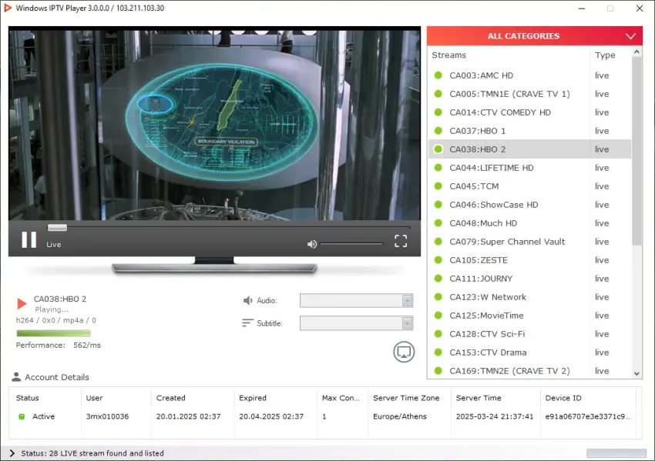Screen dimensions: 655x461
Task: Click expiry date 20.04.2025 02:37
Action: click(271, 416)
